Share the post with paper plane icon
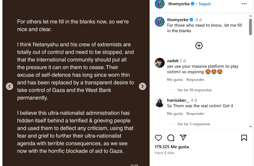 (183, 138)
